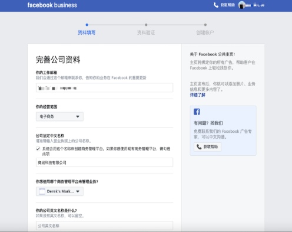Click the facebook business logo
This screenshot has width=292, height=232.
(52, 5)
